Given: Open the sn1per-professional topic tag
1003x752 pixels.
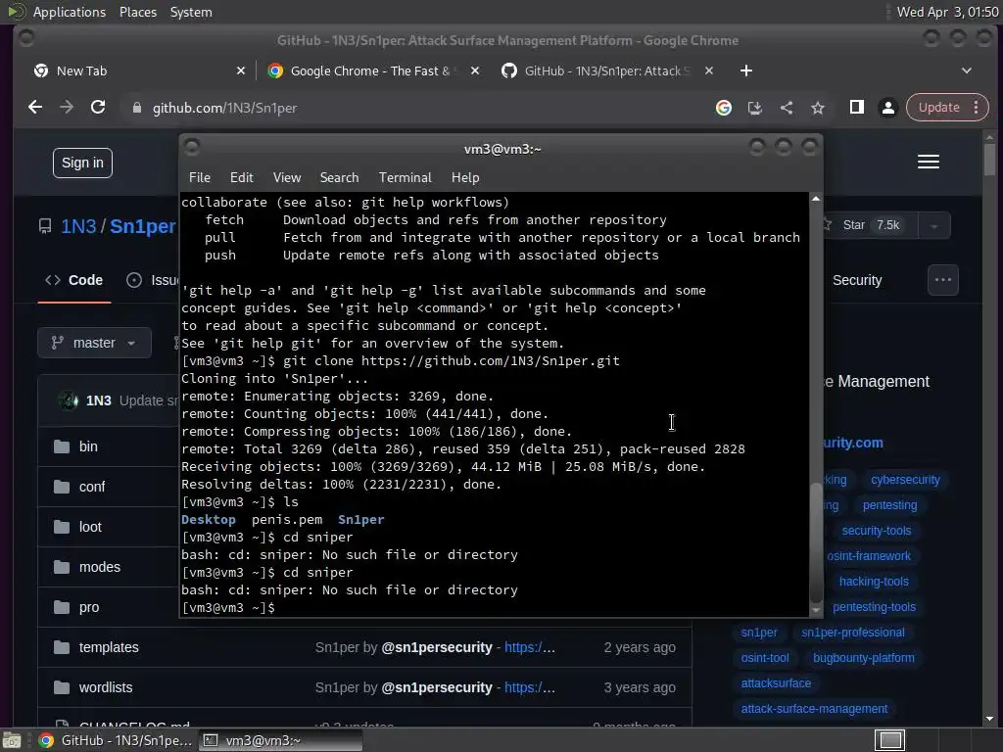Looking at the screenshot, I should point(853,633).
